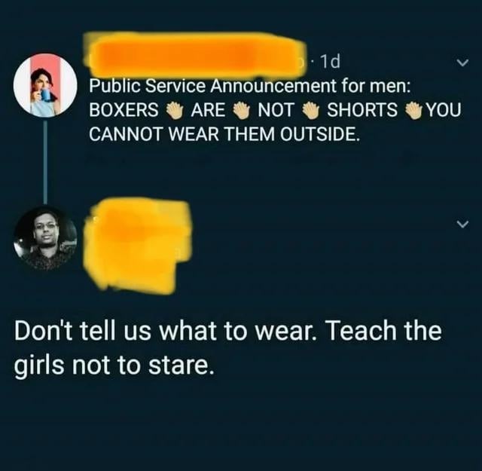
Task: Click the clapping hands emoji after SHORTS
Action: [414, 110]
